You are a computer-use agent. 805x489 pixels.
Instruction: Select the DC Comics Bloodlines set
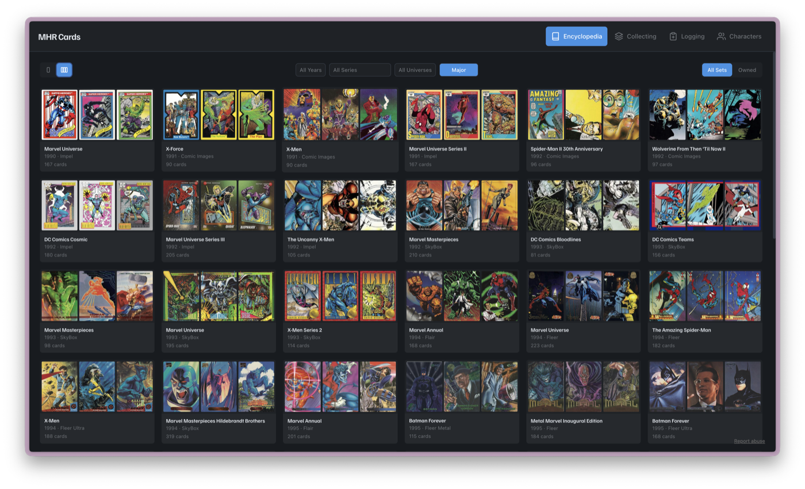tap(584, 220)
